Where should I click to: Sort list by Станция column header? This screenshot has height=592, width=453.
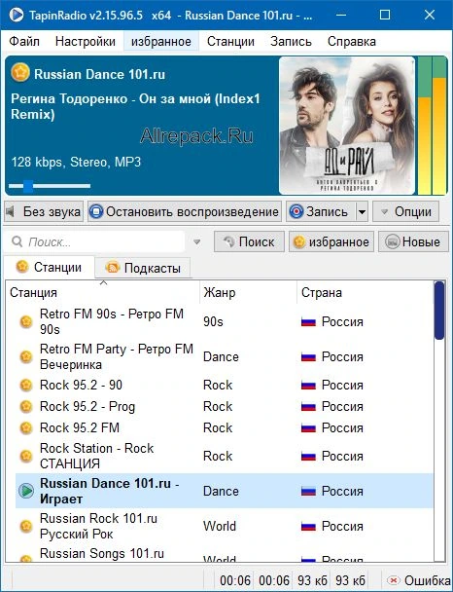tap(102, 293)
